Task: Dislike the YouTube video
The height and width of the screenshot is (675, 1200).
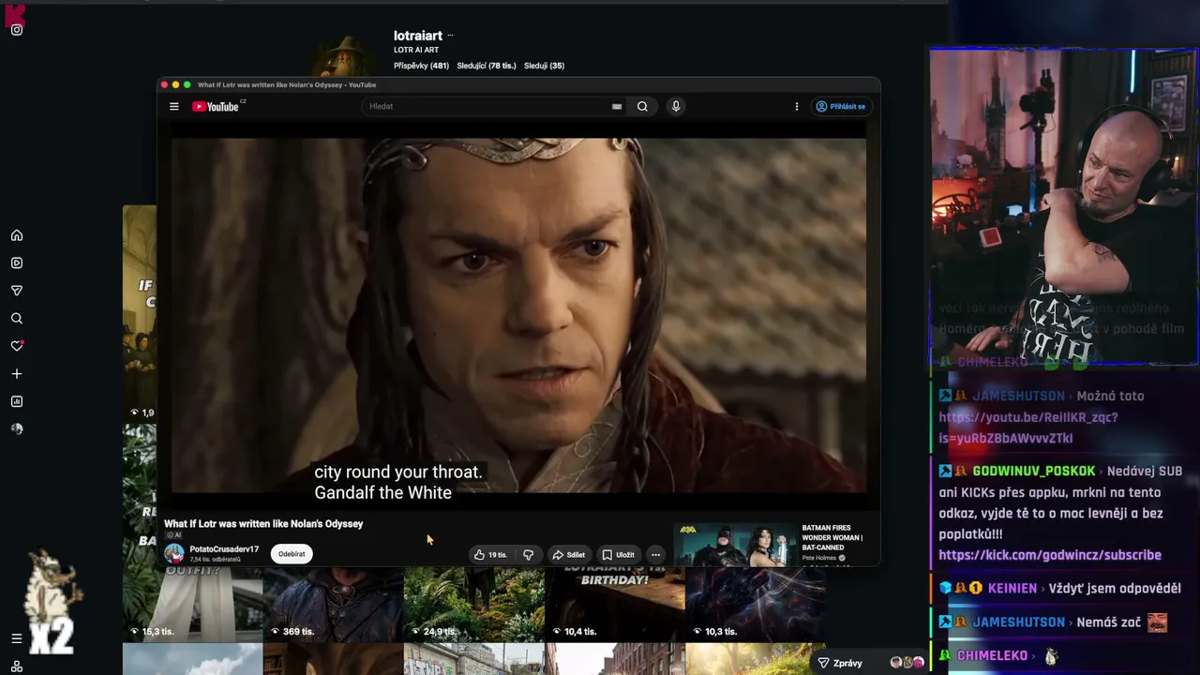Action: click(x=529, y=555)
